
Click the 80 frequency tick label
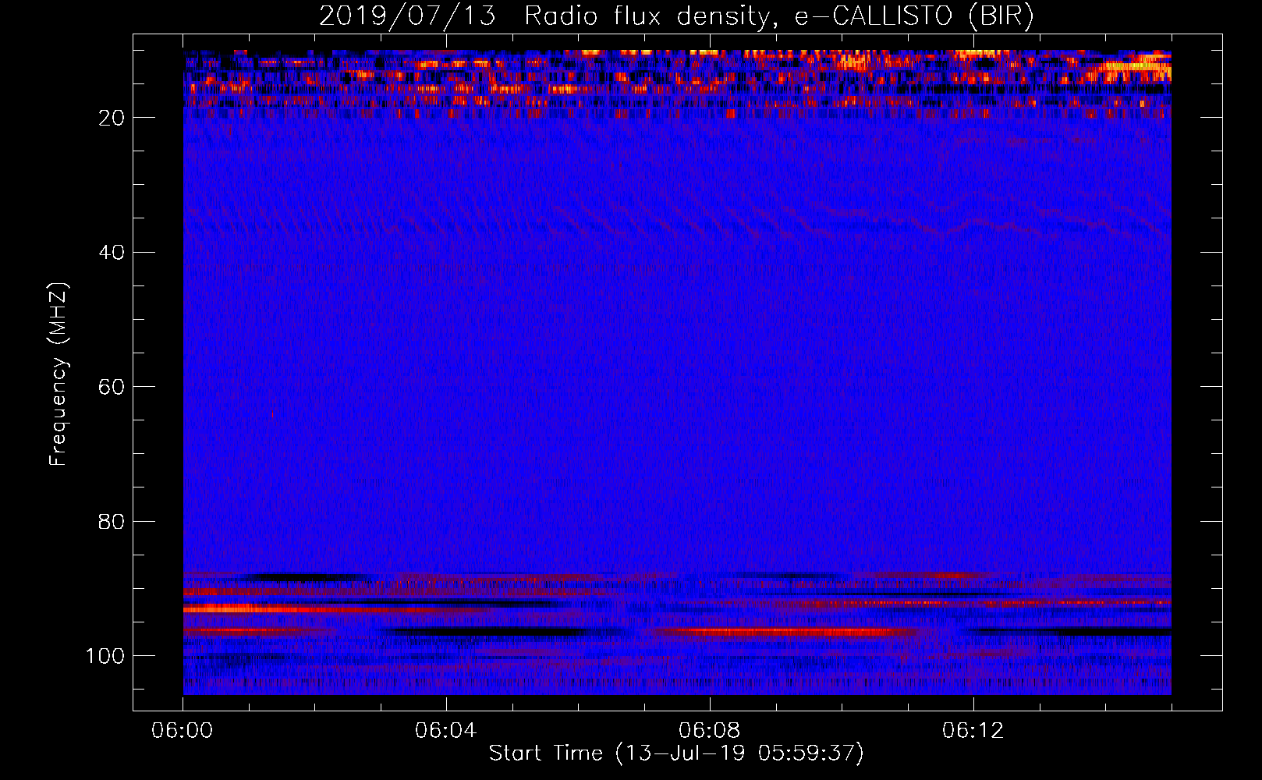tap(112, 521)
